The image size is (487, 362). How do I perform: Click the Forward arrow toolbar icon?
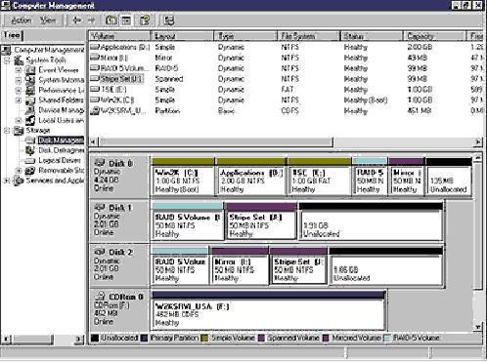pyautogui.click(x=91, y=20)
